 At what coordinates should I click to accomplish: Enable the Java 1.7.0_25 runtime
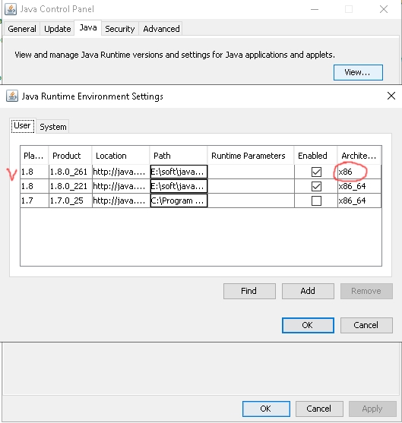pyautogui.click(x=316, y=200)
